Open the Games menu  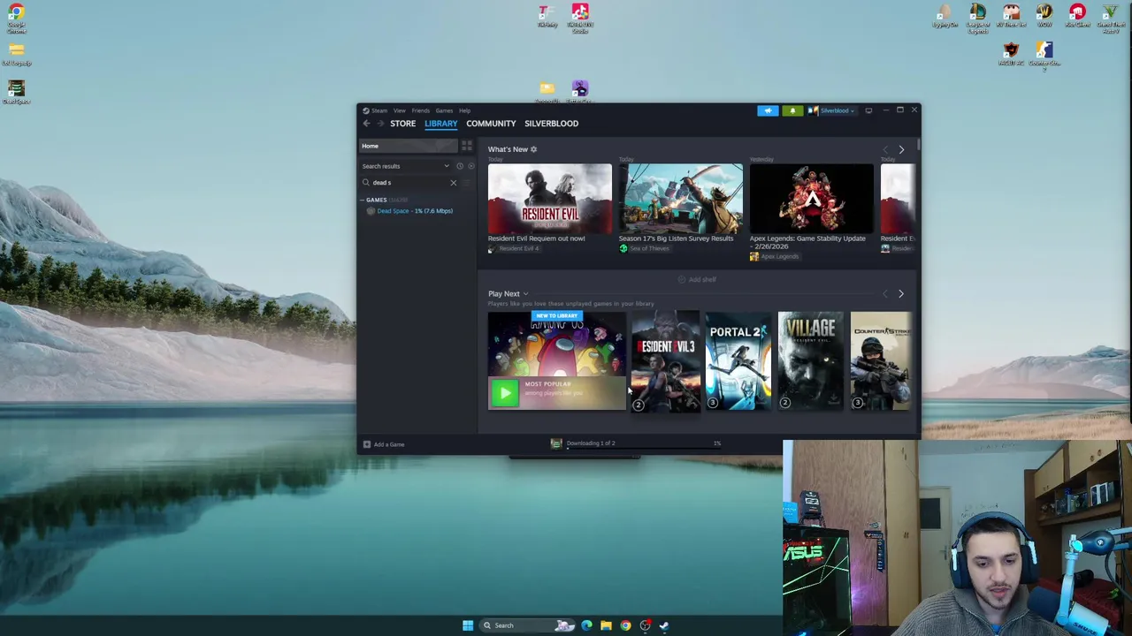click(x=444, y=110)
